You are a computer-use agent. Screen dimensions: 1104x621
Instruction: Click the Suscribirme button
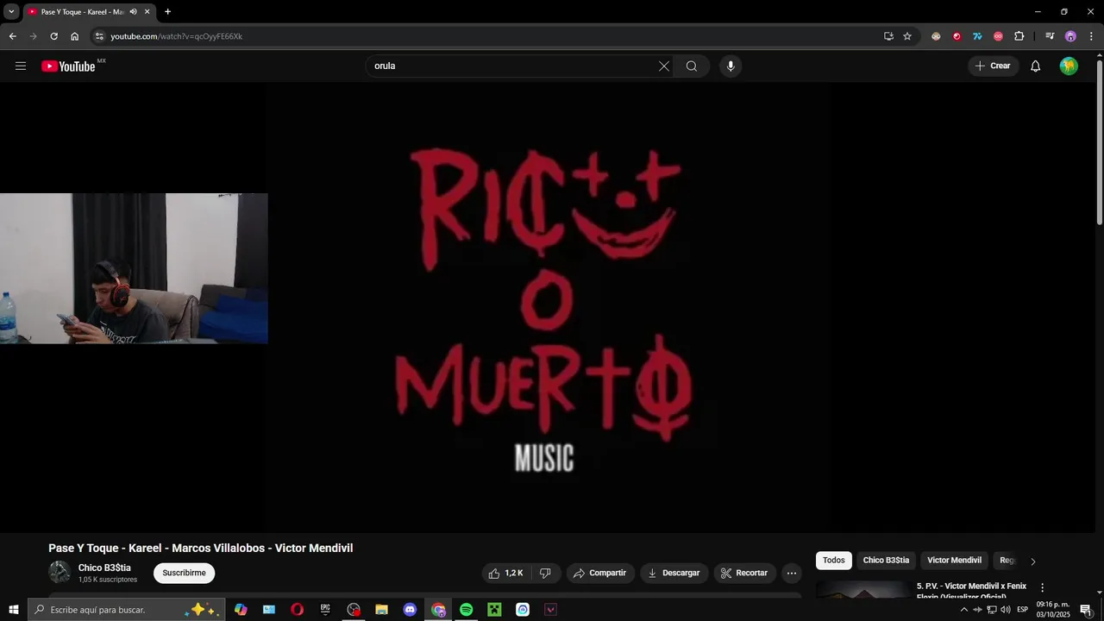point(184,573)
